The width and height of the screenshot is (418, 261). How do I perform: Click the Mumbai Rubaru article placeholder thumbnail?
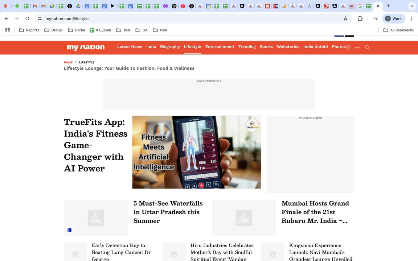click(244, 218)
